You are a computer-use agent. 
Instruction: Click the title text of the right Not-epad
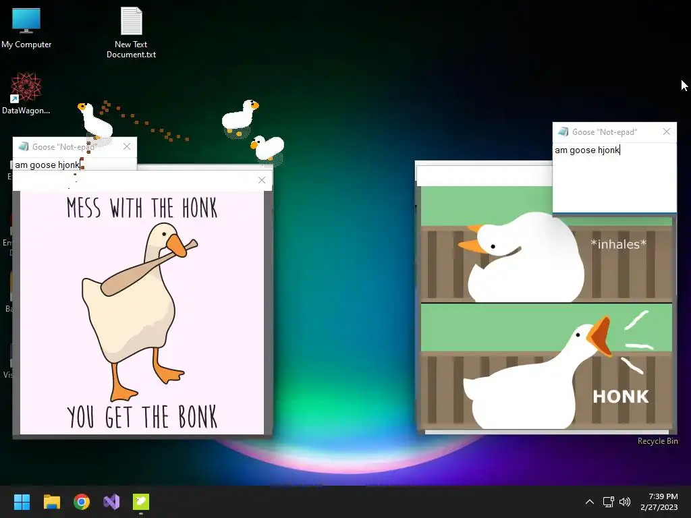point(605,132)
